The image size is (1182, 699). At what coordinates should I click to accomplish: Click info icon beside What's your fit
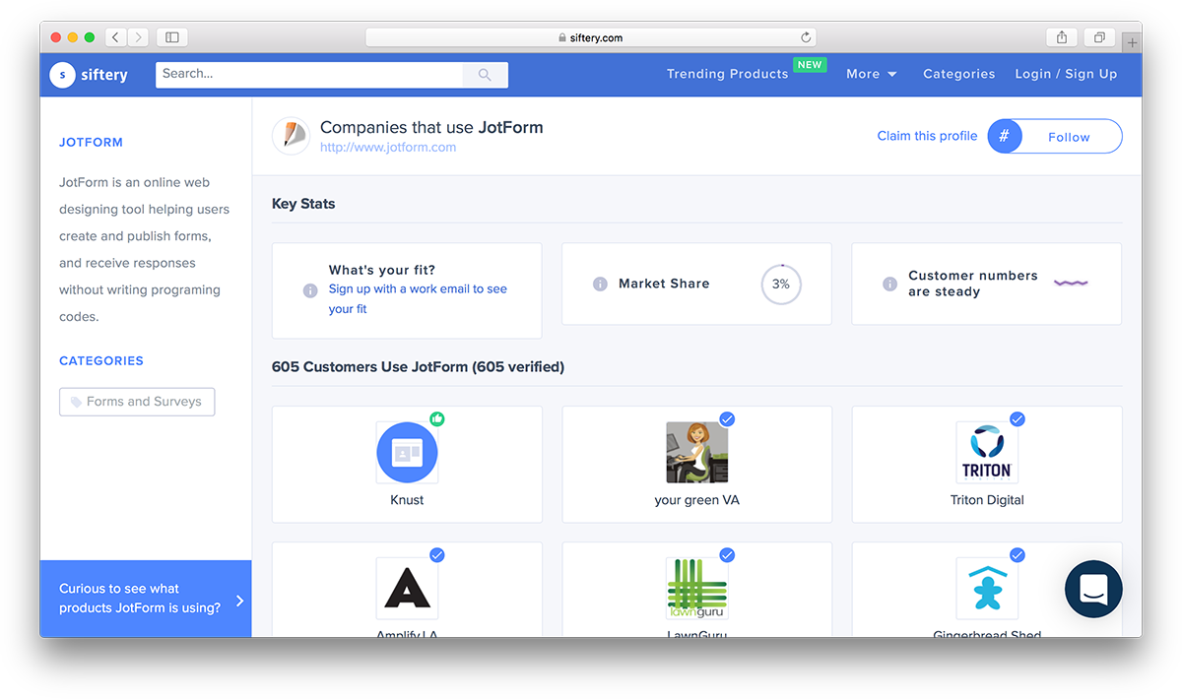[310, 290]
